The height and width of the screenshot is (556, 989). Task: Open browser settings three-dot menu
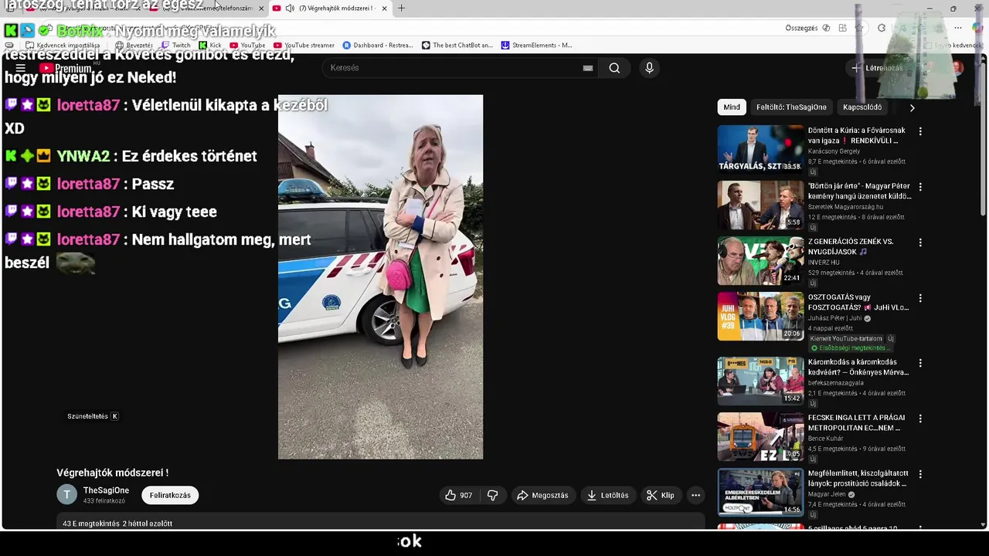click(x=958, y=28)
